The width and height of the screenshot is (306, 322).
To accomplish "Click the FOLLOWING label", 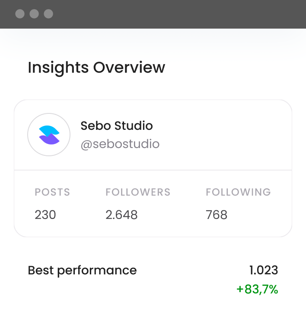I will click(x=238, y=192).
